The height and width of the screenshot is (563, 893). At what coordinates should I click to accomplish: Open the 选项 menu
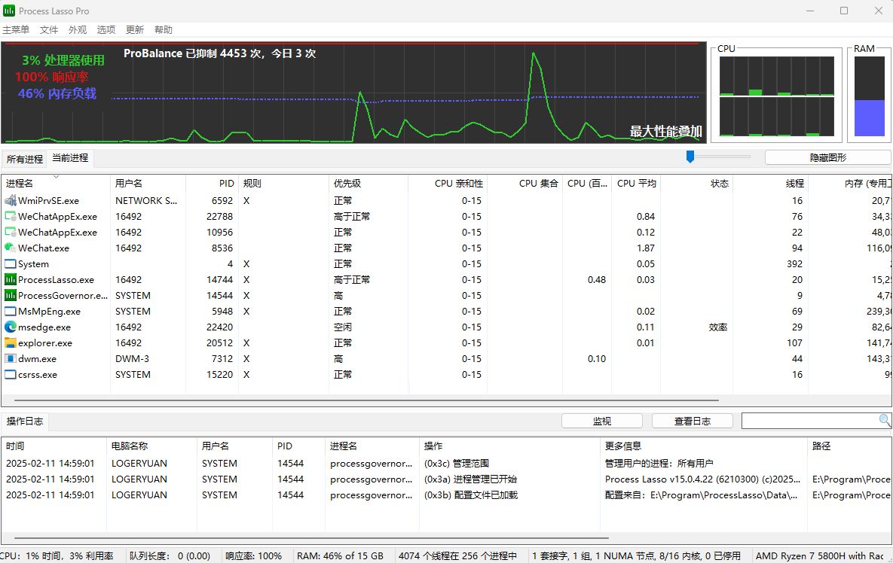[106, 29]
